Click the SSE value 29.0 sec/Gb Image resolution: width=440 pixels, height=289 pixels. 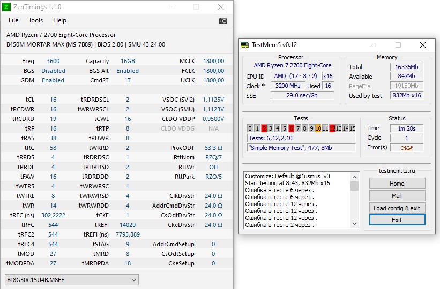302,95
